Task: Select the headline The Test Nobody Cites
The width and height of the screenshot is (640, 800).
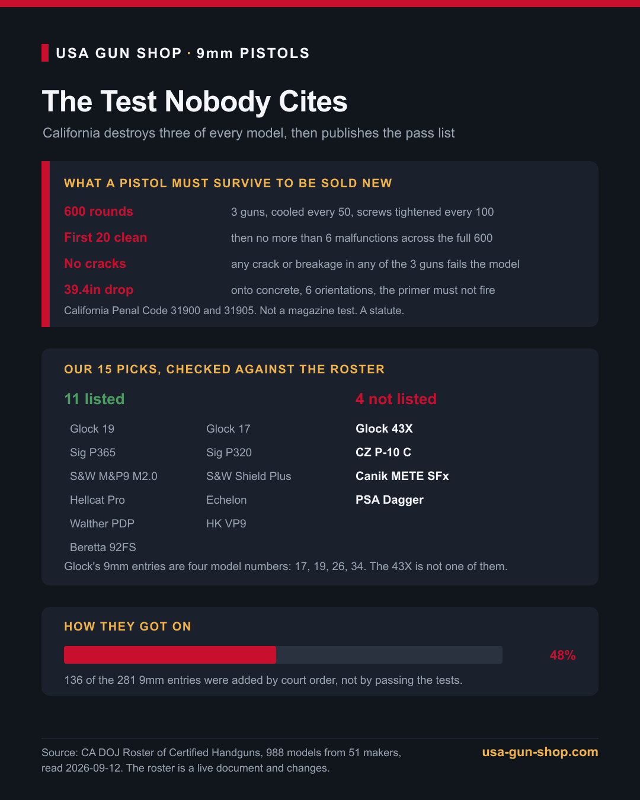Action: pyautogui.click(x=194, y=101)
